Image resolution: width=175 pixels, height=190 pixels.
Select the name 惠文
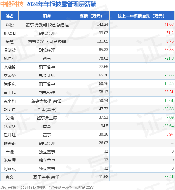[x=10, y=177]
